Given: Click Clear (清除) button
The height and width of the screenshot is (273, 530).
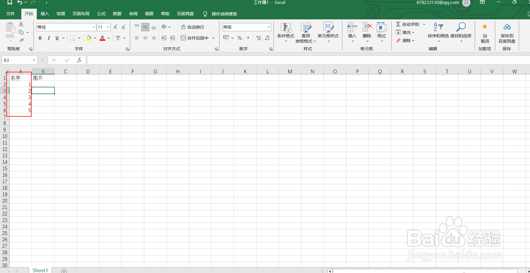Looking at the screenshot, I should tap(405, 40).
